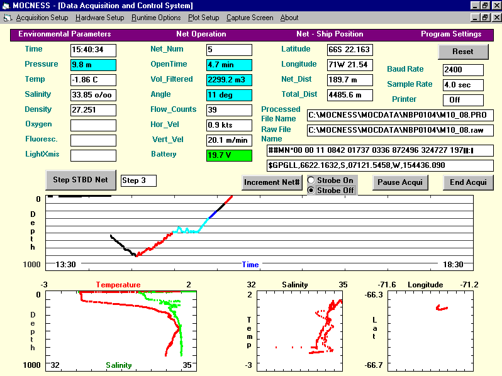Click the Pause Acqui button
Viewport: 502px width, 376px height.
point(400,182)
